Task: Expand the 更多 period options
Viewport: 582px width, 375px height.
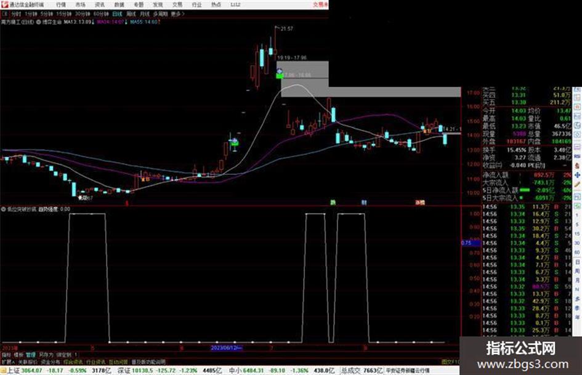Action: [177, 14]
